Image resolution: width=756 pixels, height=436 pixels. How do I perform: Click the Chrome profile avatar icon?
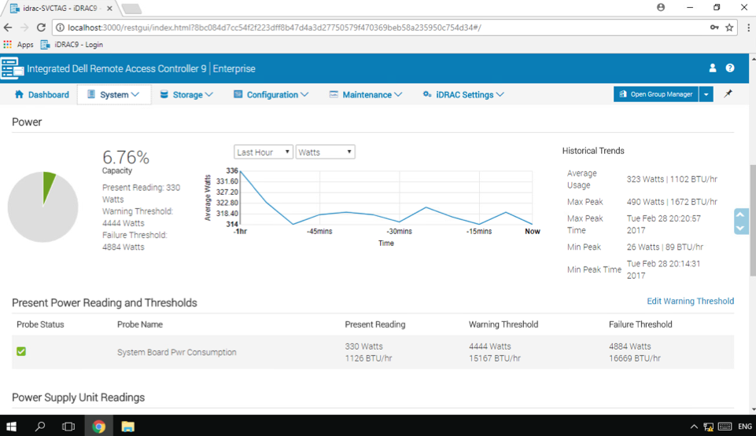coord(661,7)
